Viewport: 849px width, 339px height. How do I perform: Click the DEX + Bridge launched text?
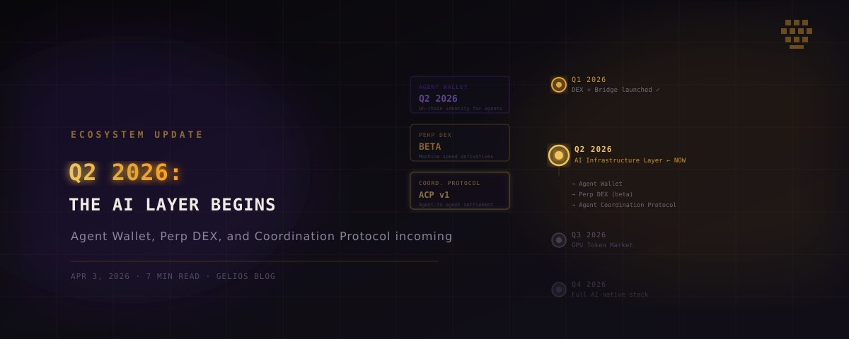point(616,90)
